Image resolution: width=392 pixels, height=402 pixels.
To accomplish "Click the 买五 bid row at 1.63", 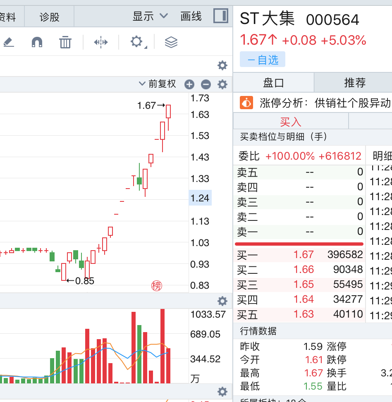I will pyautogui.click(x=299, y=314).
